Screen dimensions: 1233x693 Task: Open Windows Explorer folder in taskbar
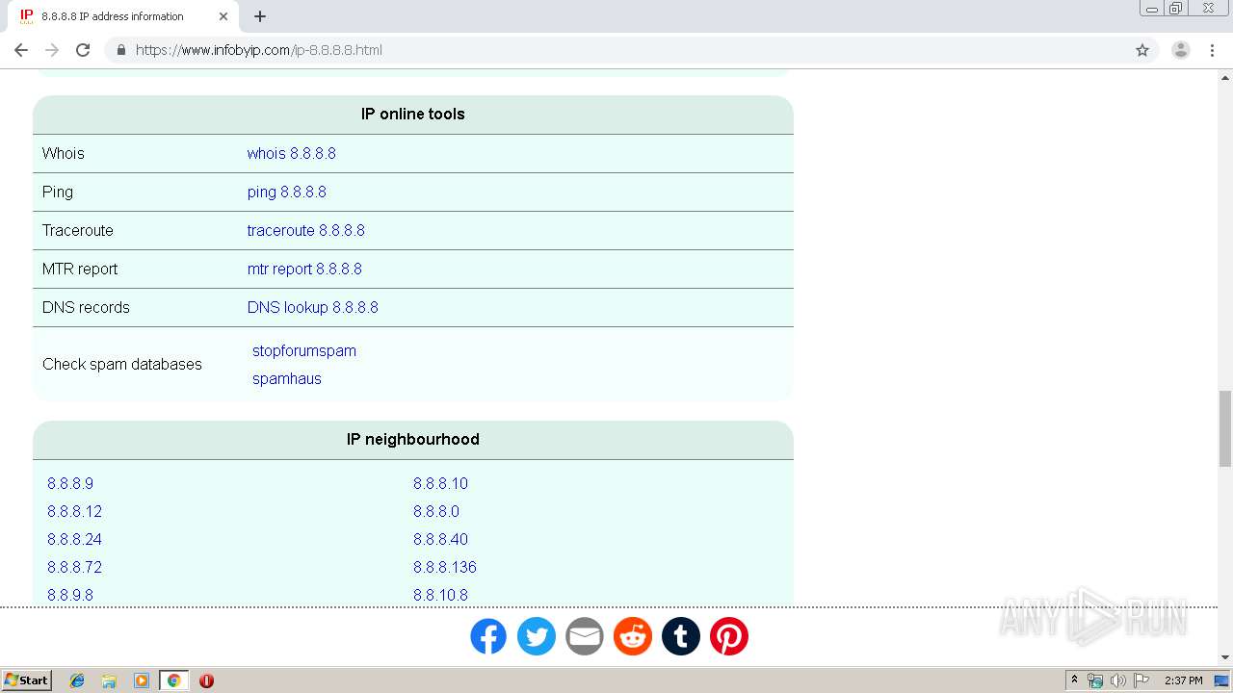109,680
